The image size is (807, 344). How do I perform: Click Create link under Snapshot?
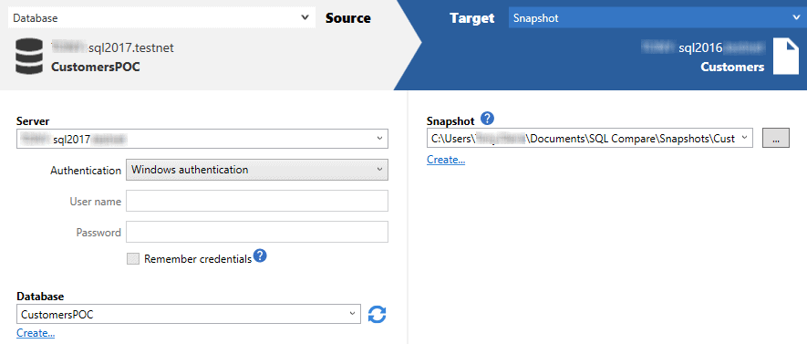446,160
